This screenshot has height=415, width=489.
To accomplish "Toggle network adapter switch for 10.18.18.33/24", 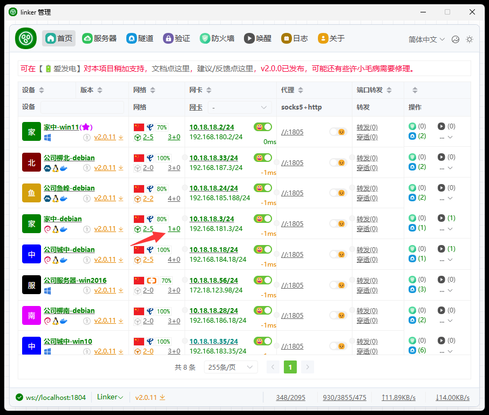I will (x=263, y=158).
